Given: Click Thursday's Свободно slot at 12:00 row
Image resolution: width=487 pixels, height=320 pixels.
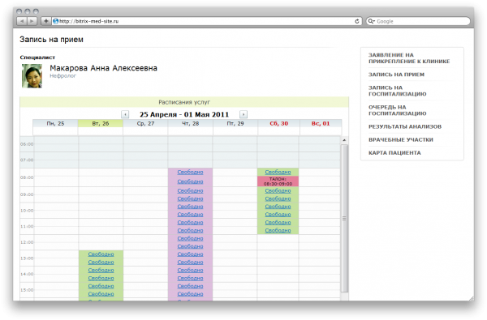Looking at the screenshot, I should pyautogui.click(x=190, y=238).
